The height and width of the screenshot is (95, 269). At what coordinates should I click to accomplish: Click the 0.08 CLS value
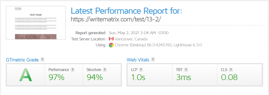229,77
